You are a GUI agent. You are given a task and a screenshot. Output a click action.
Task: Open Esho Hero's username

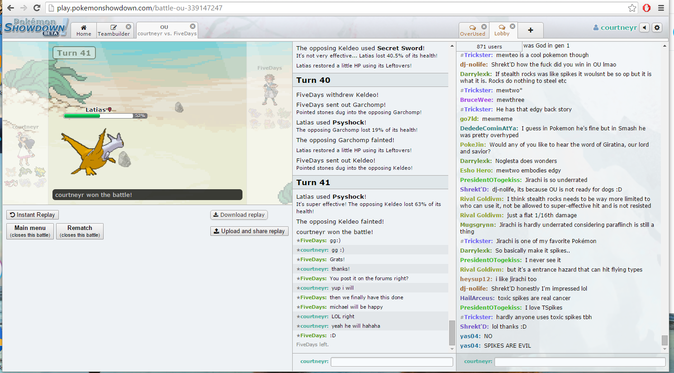click(x=476, y=171)
